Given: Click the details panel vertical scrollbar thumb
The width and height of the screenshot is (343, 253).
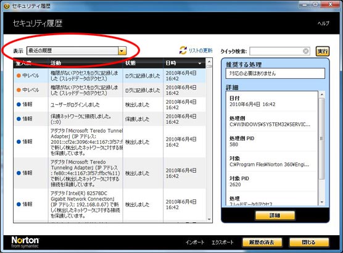Looking at the screenshot, I should (321, 139).
